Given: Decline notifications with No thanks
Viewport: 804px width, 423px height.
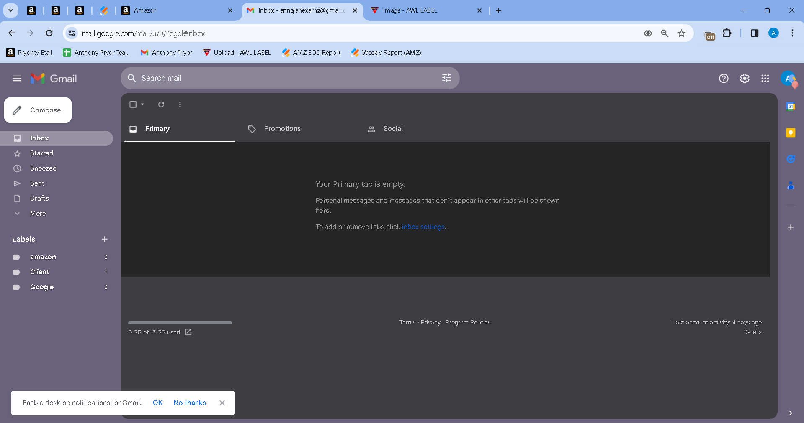Looking at the screenshot, I should coord(190,403).
